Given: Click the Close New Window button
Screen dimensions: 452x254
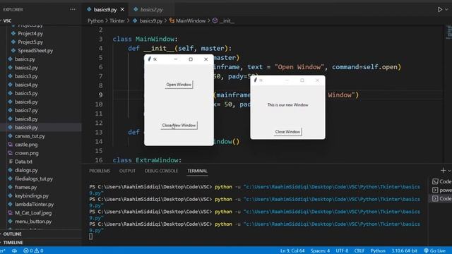Looking at the screenshot, I should tap(179, 126).
